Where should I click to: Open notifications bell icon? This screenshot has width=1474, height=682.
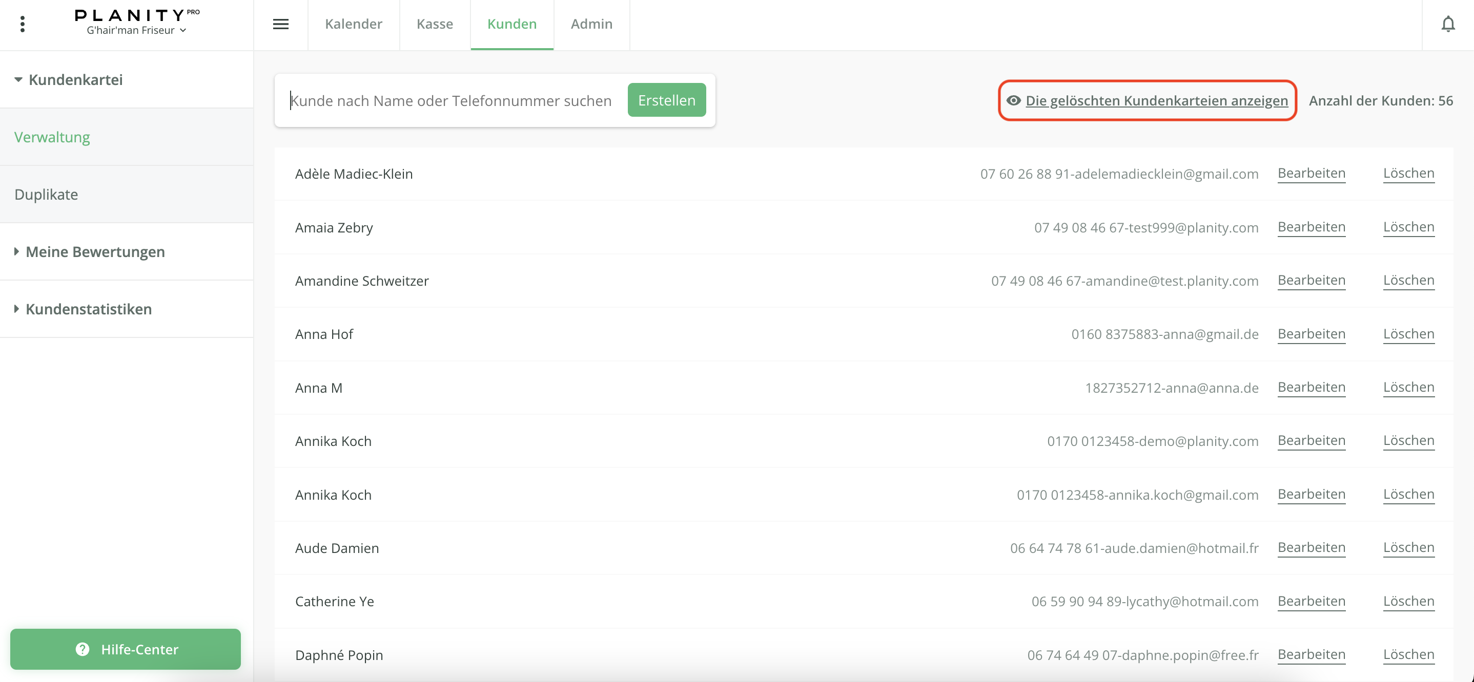[1448, 24]
